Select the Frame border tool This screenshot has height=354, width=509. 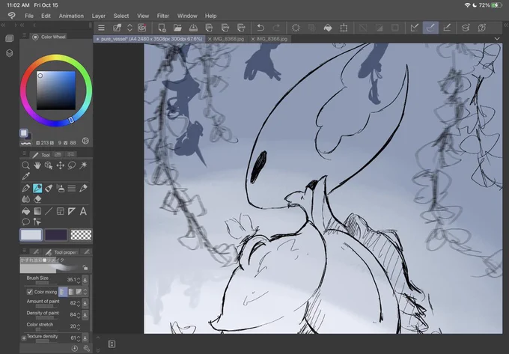point(61,211)
